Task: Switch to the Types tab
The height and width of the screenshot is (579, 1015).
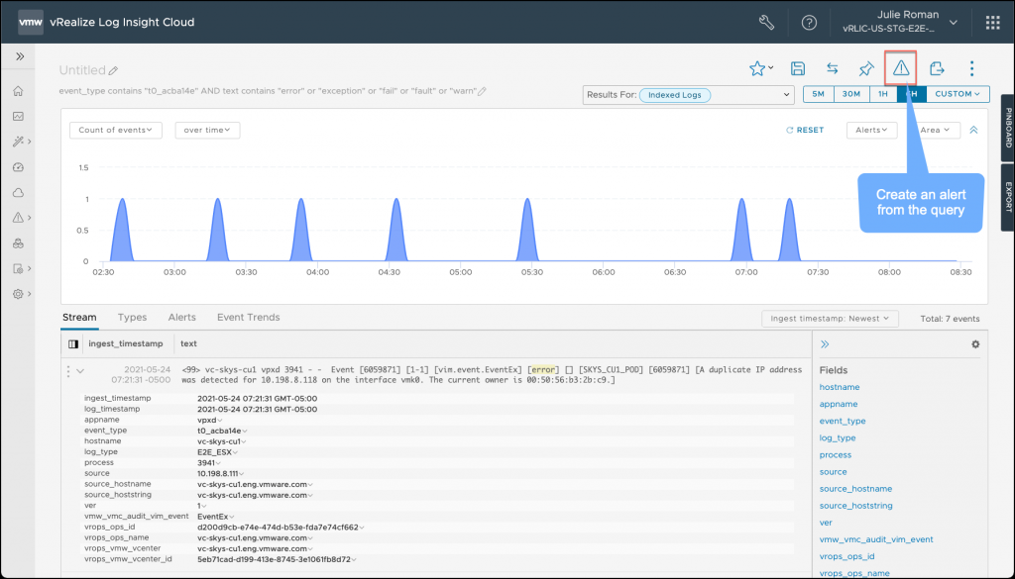Action: click(132, 318)
